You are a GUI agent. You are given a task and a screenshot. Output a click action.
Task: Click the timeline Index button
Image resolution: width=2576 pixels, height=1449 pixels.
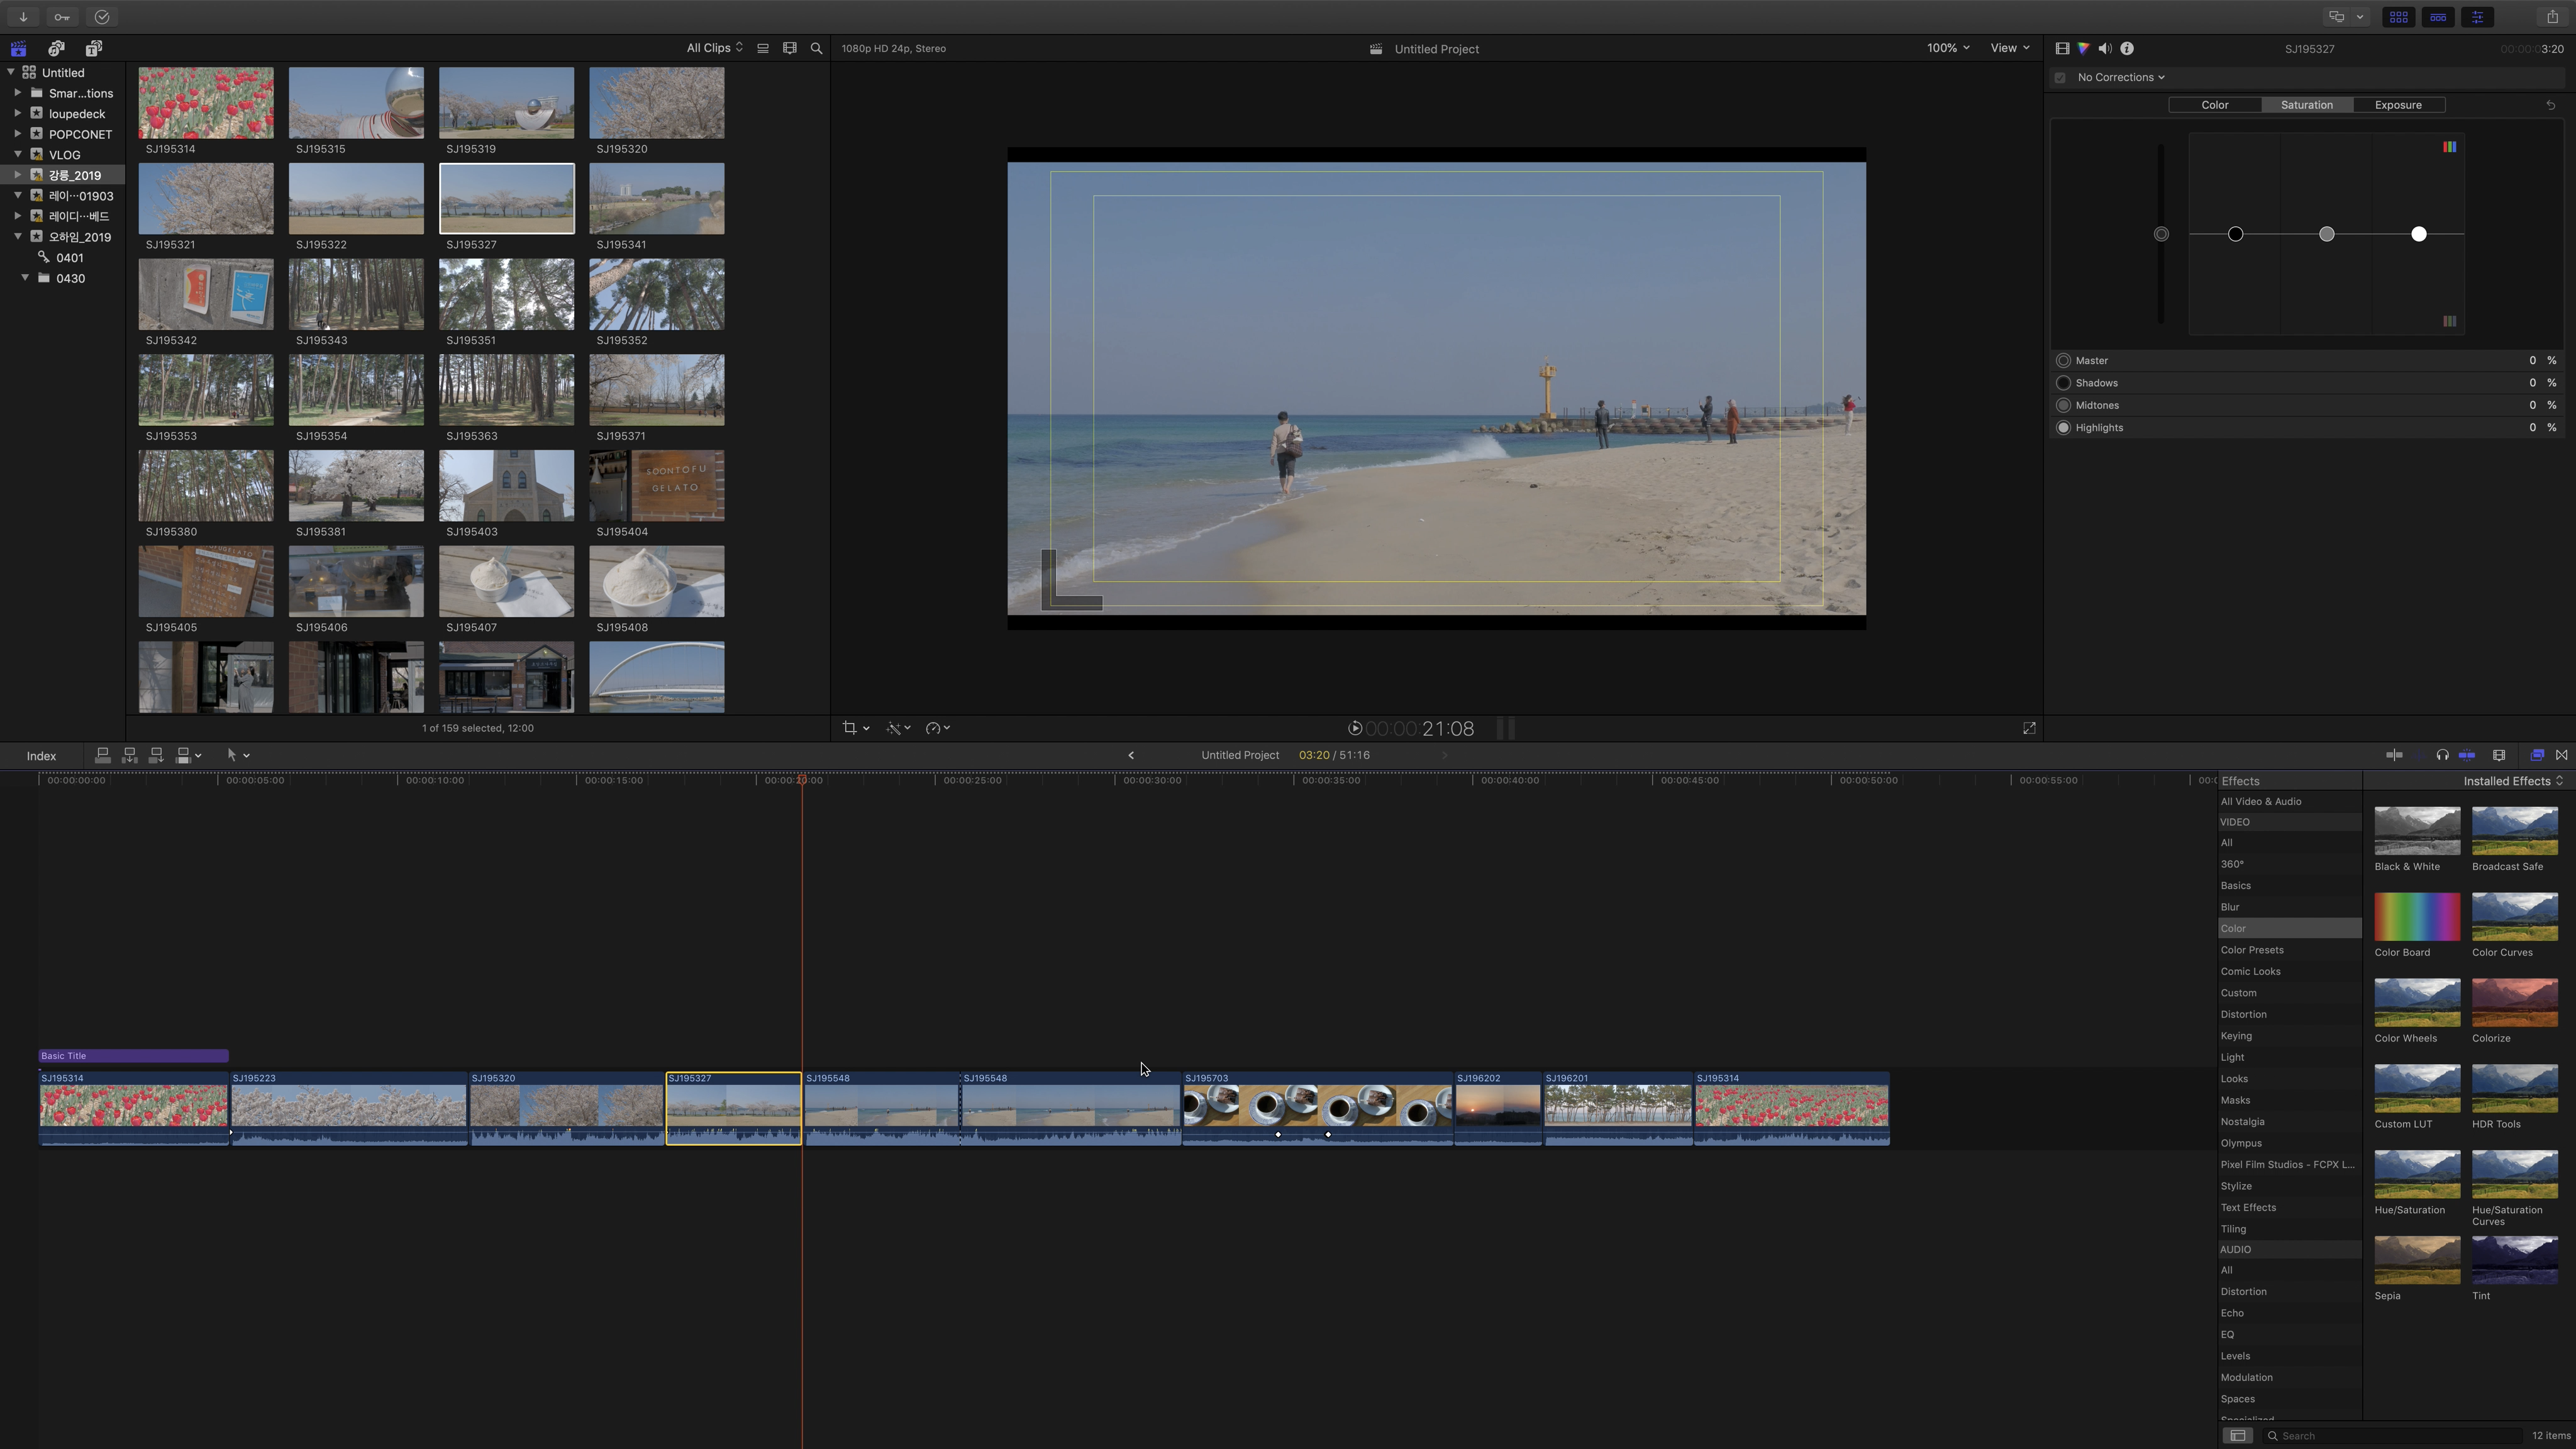[x=41, y=756]
